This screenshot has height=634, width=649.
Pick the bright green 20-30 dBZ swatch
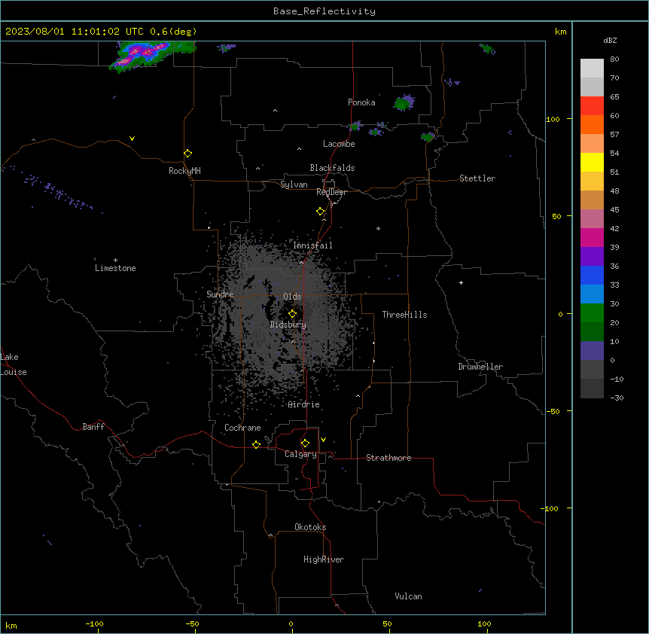592,313
